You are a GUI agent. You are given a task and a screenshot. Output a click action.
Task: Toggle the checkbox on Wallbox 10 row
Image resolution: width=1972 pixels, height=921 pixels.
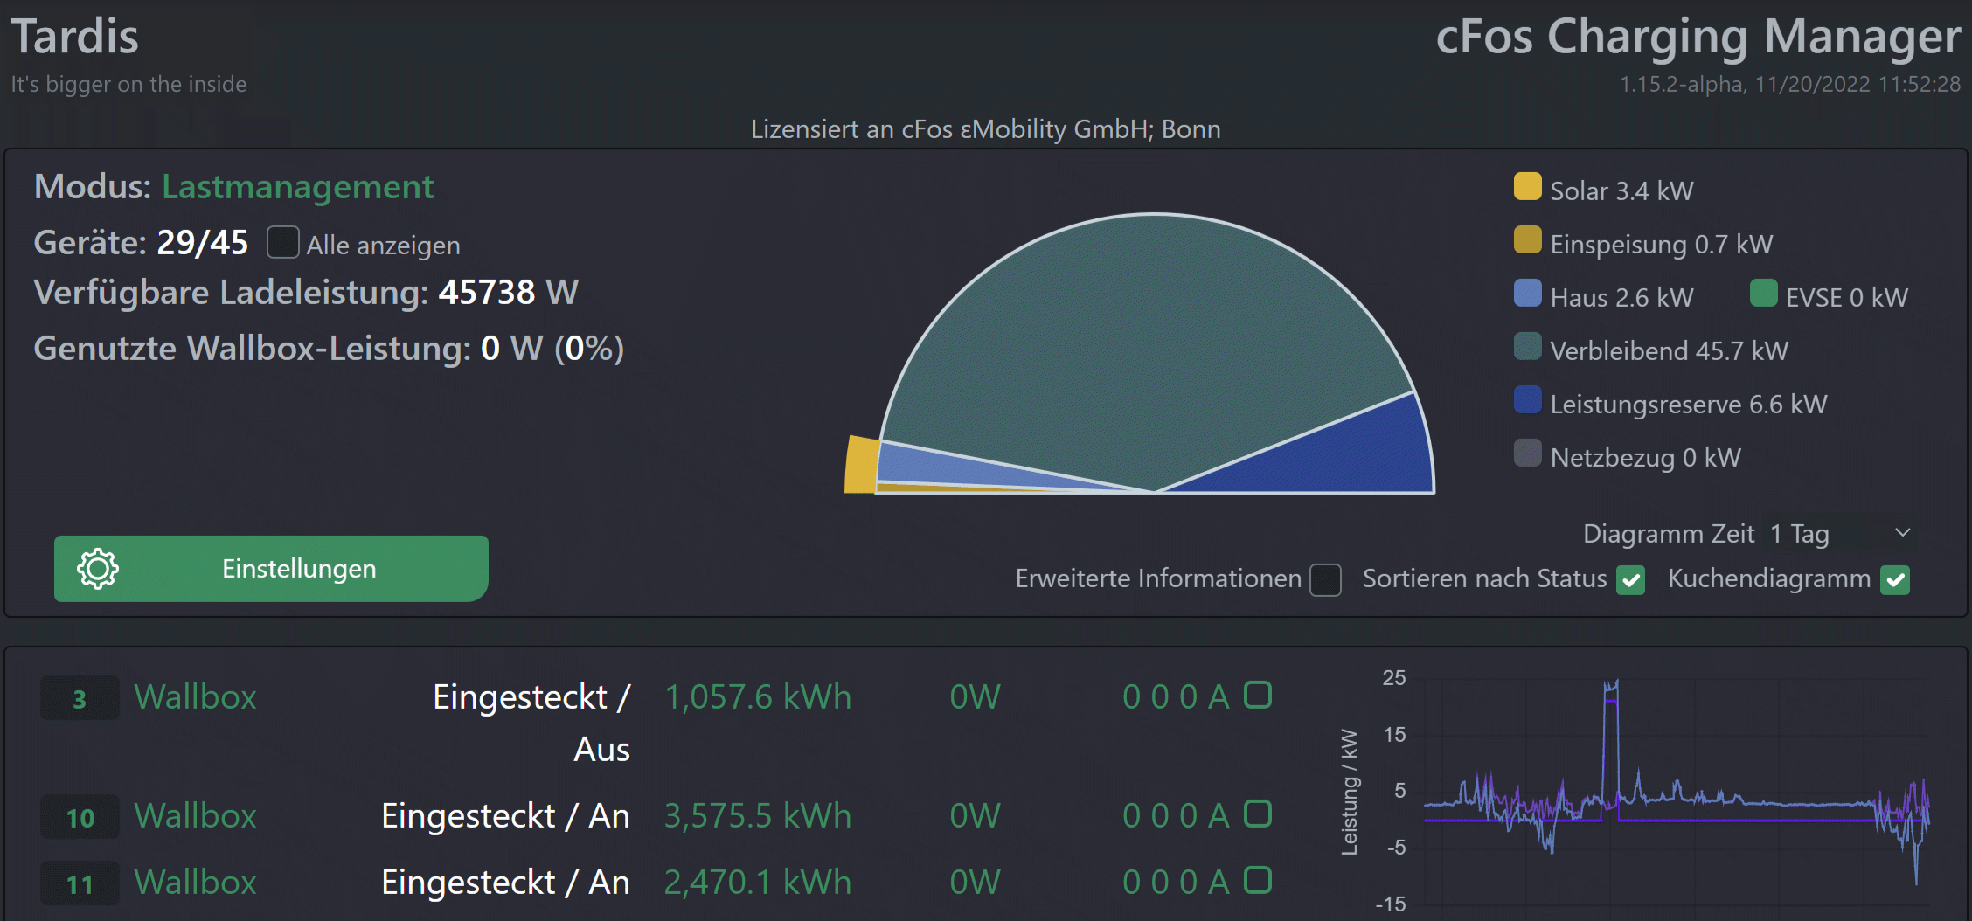[x=1258, y=814]
